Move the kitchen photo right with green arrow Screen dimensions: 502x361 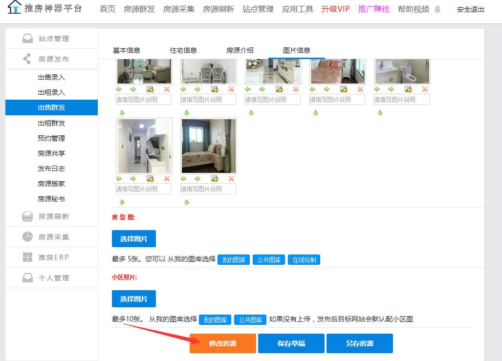click(133, 179)
